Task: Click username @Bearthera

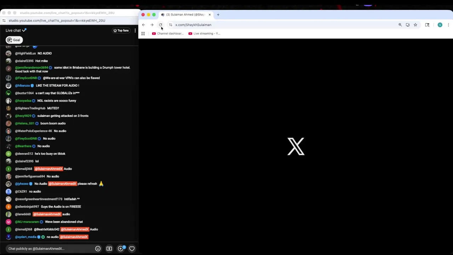Action: tap(23, 146)
